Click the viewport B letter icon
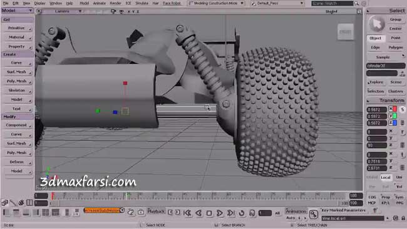The image size is (407, 229). click(x=39, y=11)
